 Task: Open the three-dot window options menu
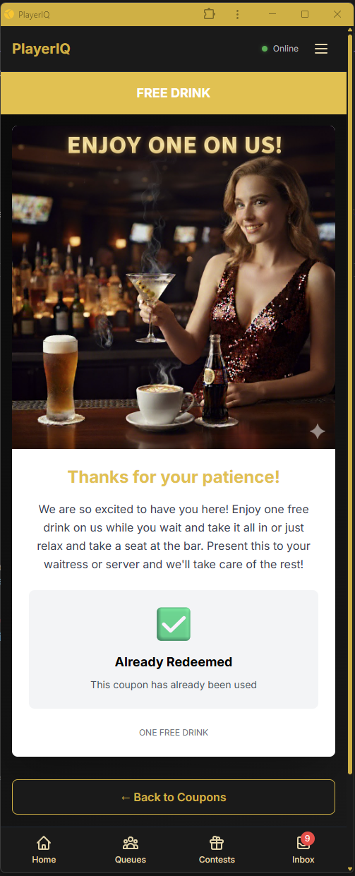tap(237, 14)
